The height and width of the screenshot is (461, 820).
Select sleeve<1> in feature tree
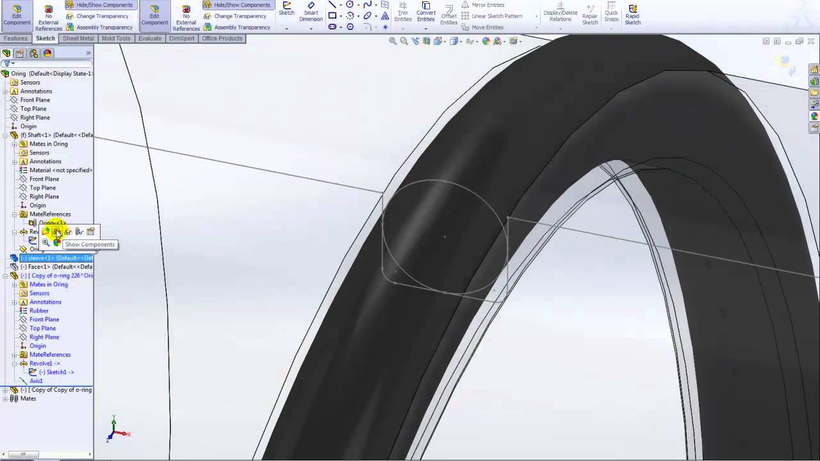pos(57,258)
